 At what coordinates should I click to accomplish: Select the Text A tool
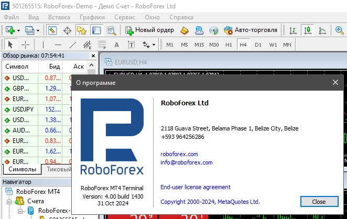116,45
